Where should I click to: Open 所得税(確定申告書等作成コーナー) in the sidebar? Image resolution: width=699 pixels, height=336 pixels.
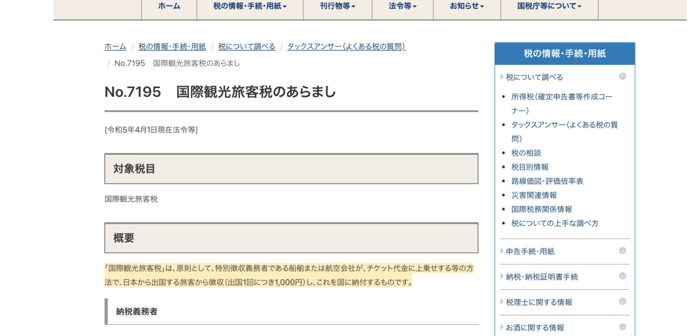[x=561, y=97]
